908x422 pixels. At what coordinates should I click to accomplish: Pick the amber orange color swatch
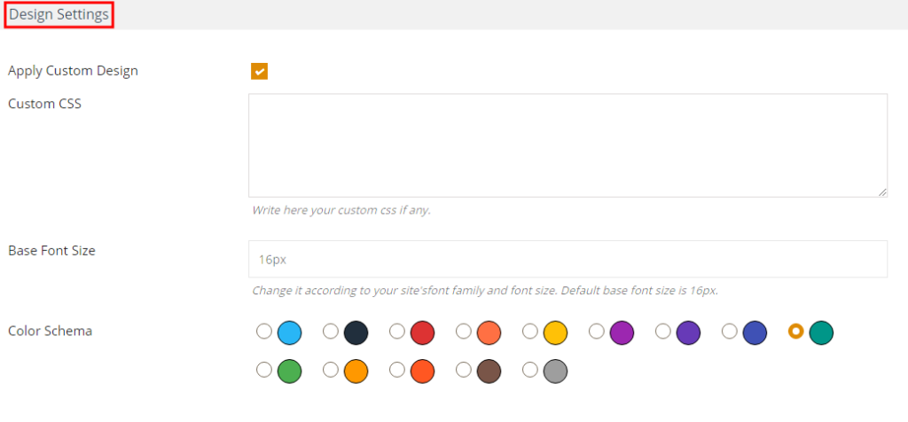pyautogui.click(x=356, y=371)
